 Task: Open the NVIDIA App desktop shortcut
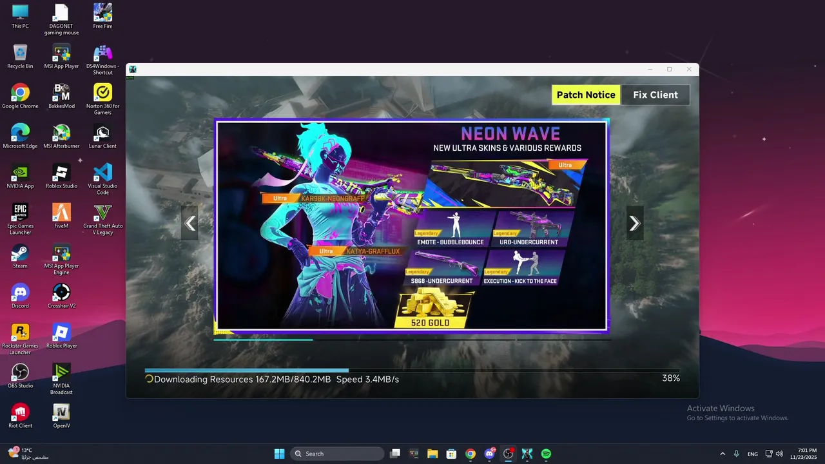[20, 177]
